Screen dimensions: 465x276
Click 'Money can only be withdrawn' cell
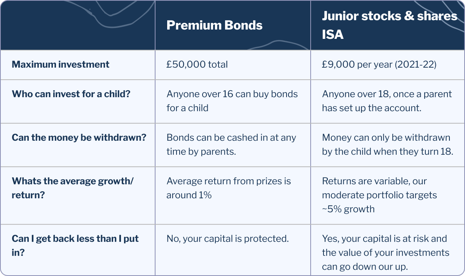[x=388, y=145]
